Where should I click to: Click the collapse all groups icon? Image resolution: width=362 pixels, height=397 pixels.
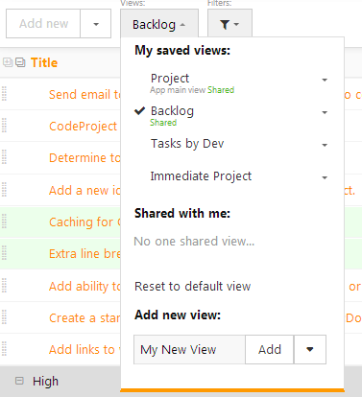point(20,62)
